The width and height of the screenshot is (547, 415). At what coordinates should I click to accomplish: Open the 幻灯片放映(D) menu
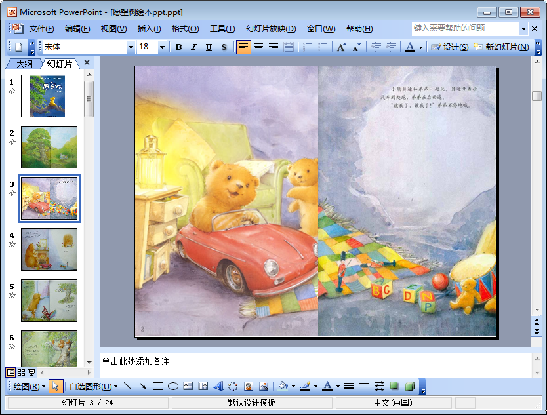[271, 29]
